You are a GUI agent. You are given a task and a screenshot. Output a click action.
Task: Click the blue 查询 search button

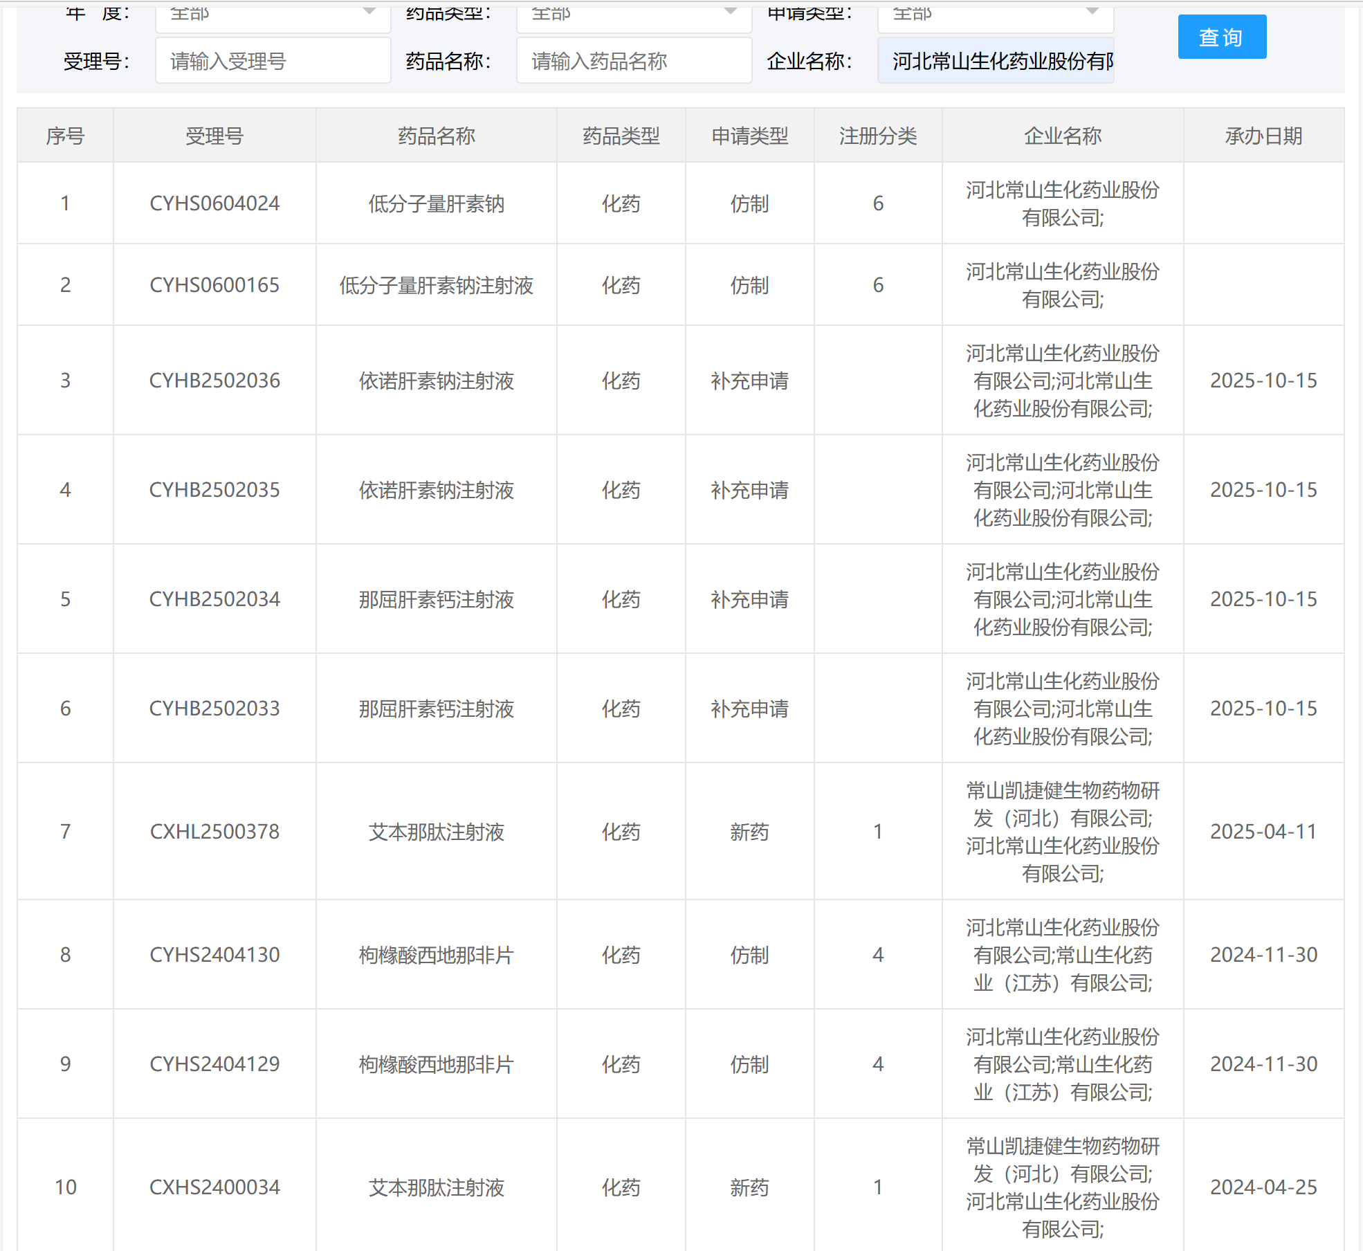1221,37
